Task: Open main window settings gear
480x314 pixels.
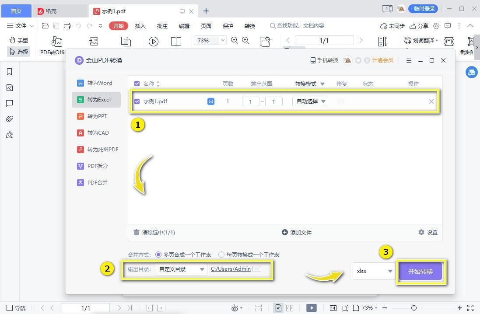Action: [436, 26]
